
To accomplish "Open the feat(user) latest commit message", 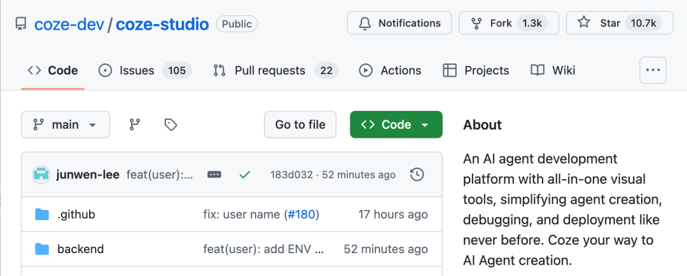I will point(160,174).
